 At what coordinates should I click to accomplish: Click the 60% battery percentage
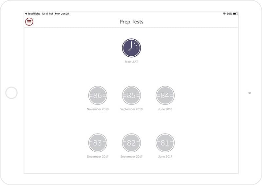(x=230, y=14)
